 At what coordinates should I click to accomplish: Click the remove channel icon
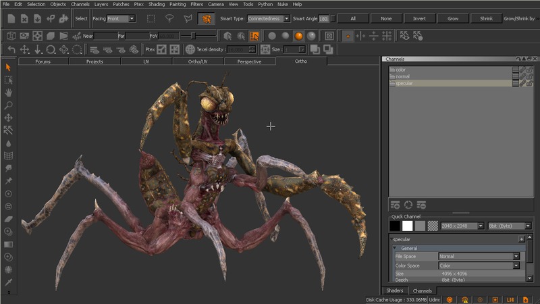(x=422, y=205)
